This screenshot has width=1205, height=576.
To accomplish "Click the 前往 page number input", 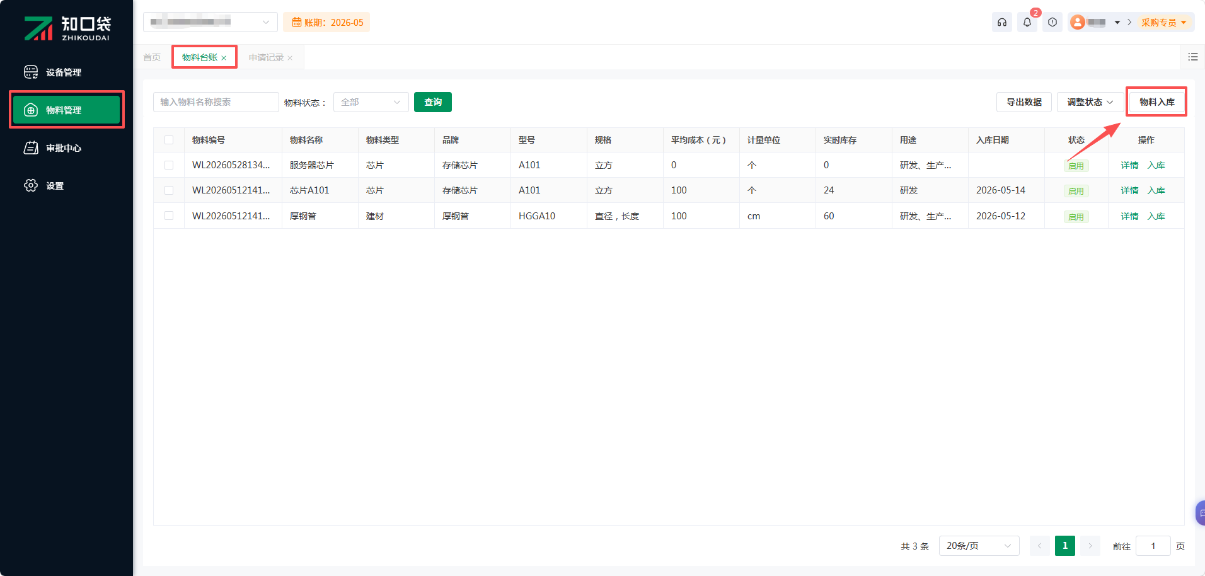I will 1153,546.
